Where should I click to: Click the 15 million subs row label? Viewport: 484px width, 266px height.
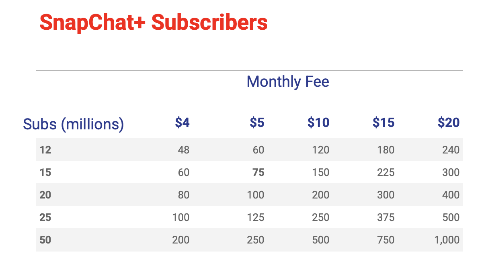(x=45, y=172)
